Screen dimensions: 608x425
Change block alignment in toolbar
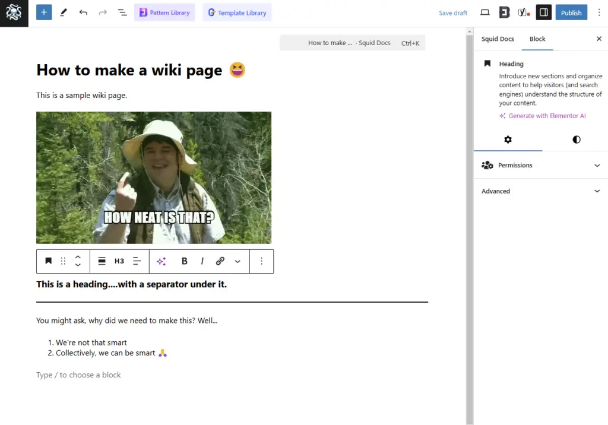point(102,261)
